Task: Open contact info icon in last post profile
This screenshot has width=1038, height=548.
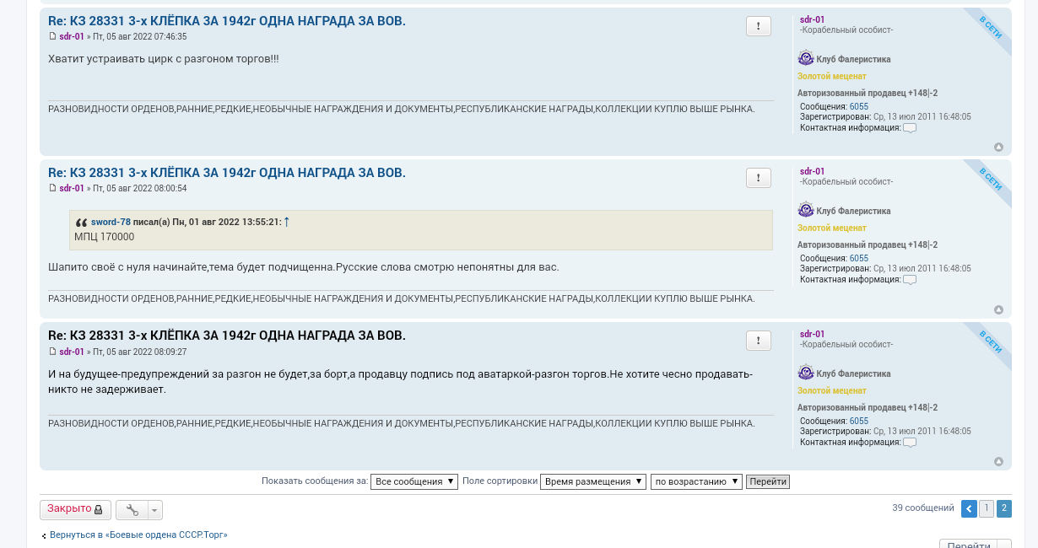Action: [x=909, y=443]
